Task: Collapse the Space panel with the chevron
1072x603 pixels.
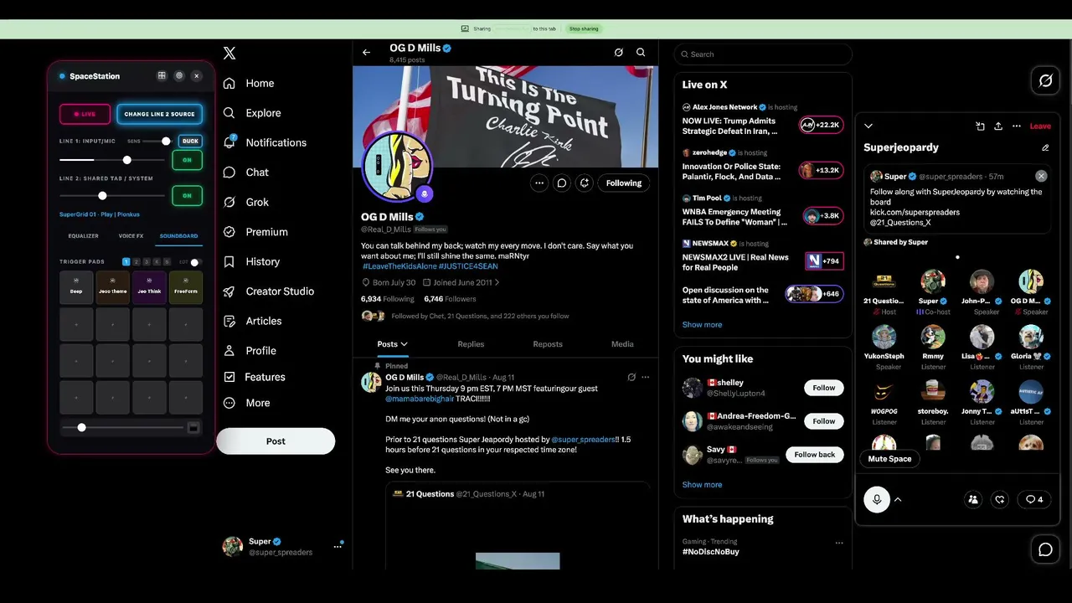Action: tap(868, 126)
